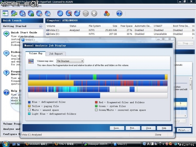Screen dimensions: 196x147
Task: Click the Data (D:) drive icon
Action: click(x=48, y=34)
